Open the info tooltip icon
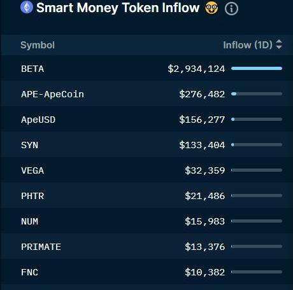Viewport: 293px width, 290px height. coord(231,9)
